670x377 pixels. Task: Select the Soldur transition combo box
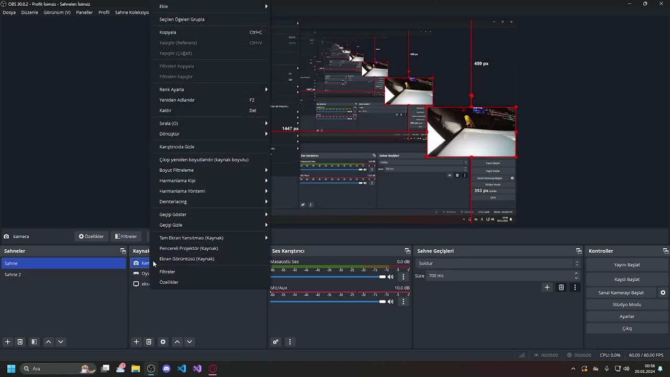pyautogui.click(x=498, y=263)
